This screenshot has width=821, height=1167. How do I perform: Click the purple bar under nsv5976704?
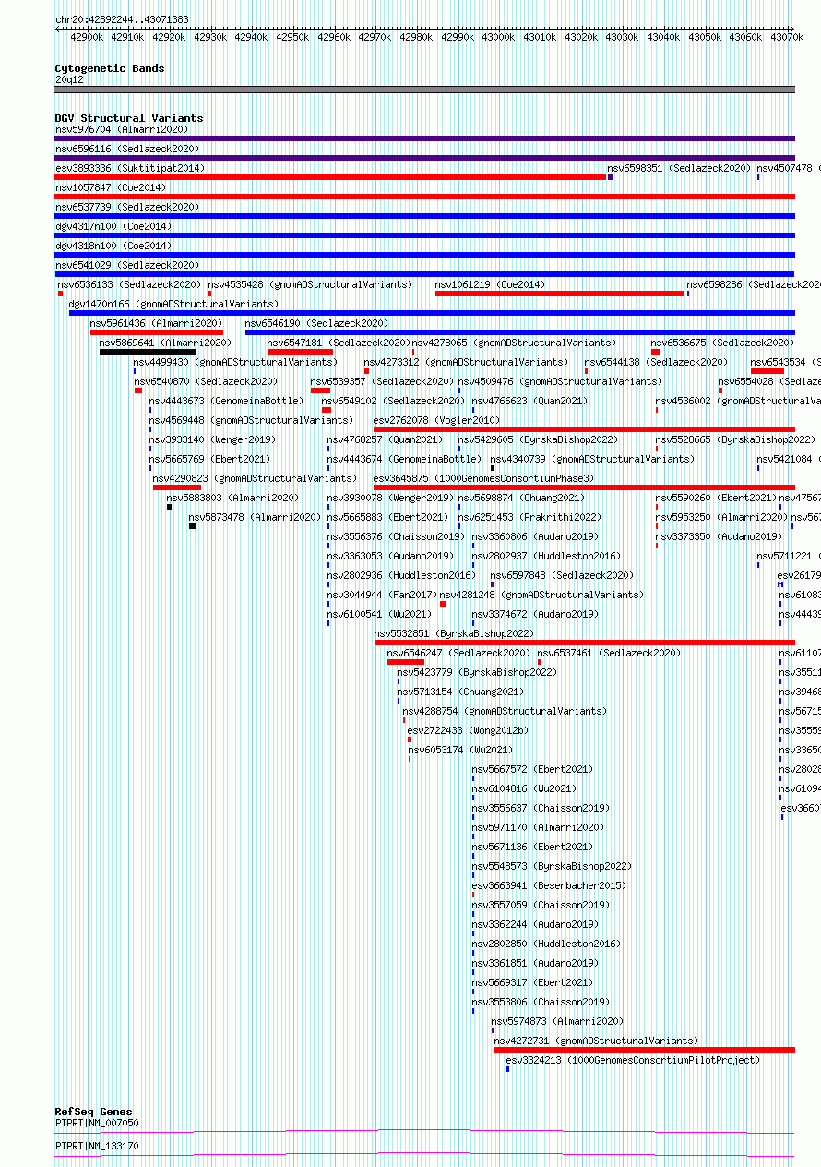click(424, 138)
